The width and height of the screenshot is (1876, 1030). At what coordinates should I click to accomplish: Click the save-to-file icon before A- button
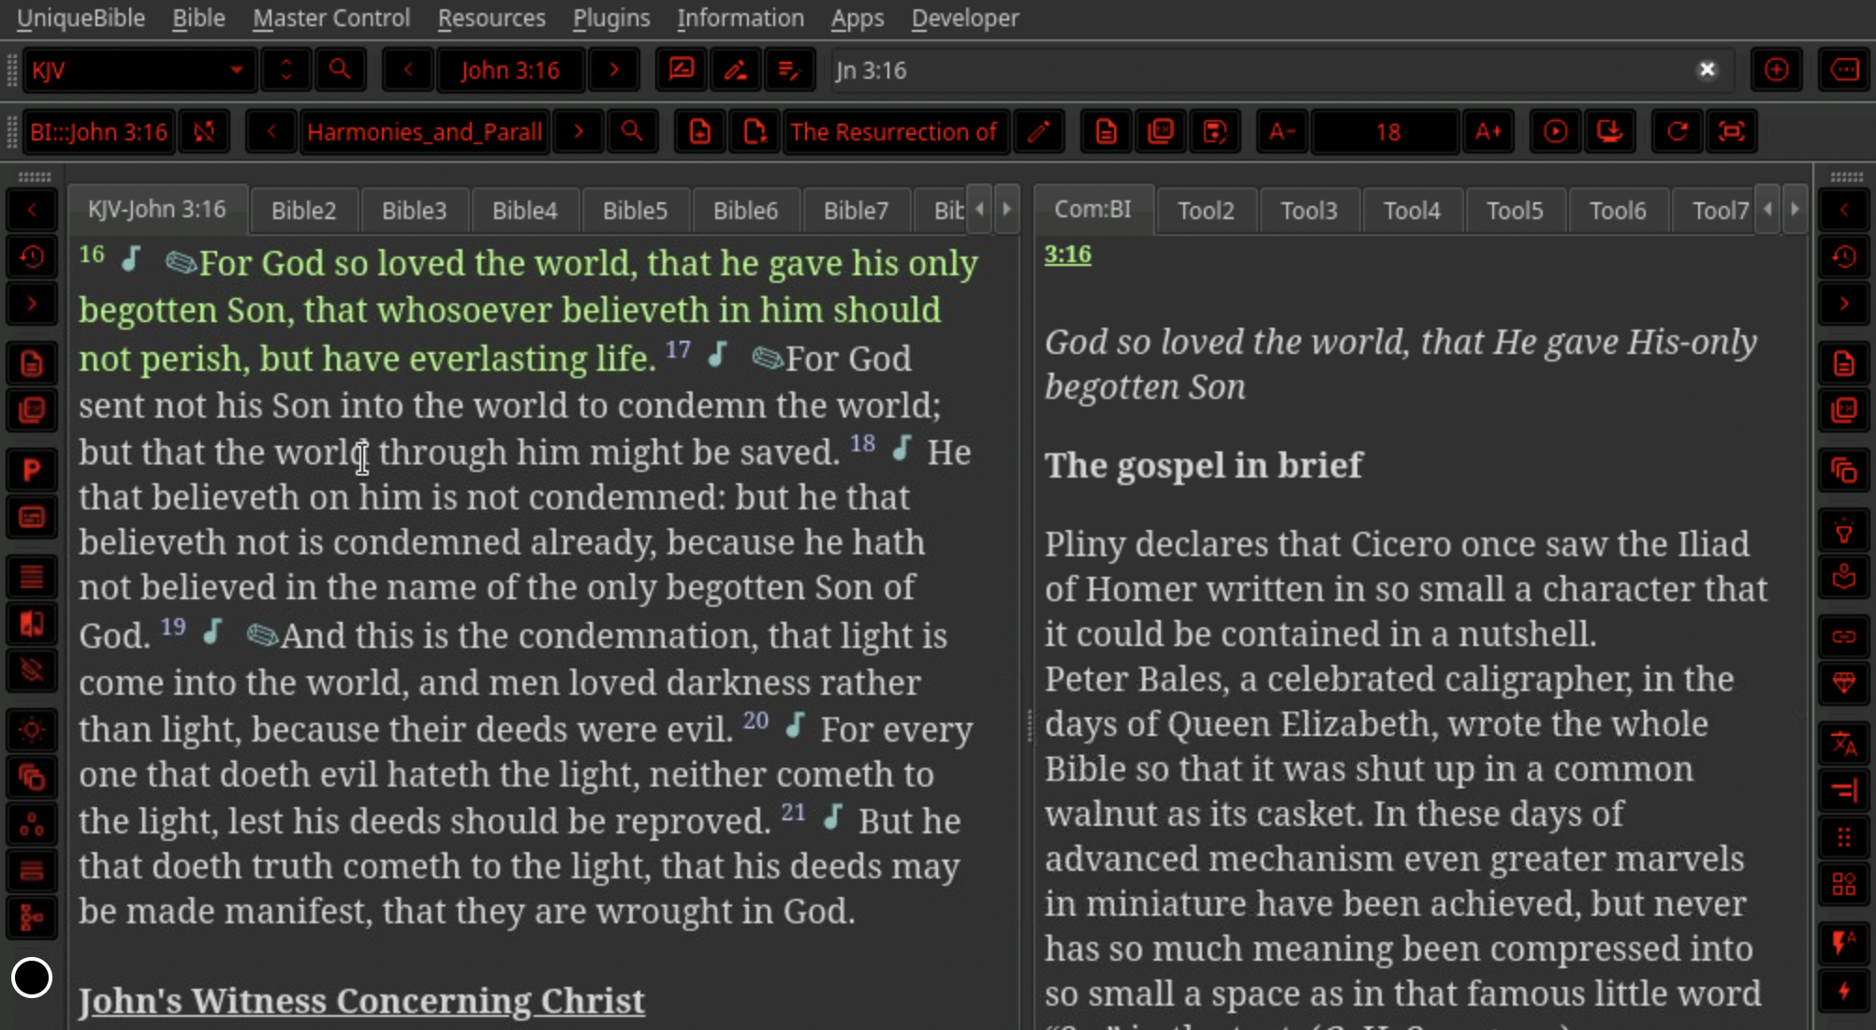pyautogui.click(x=1215, y=132)
